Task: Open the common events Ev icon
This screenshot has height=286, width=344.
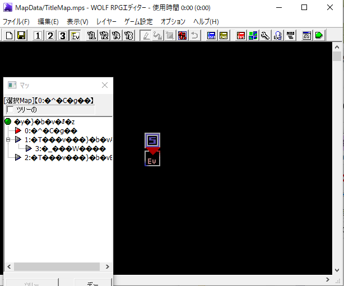Action: (277, 35)
